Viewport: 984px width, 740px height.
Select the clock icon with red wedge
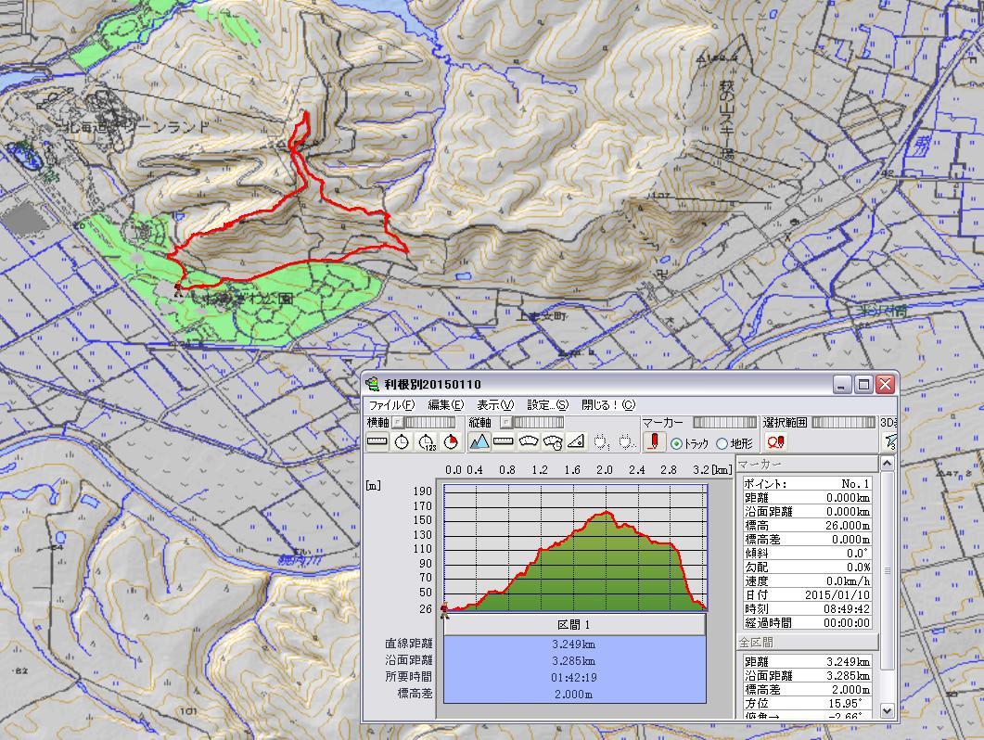pos(451,441)
